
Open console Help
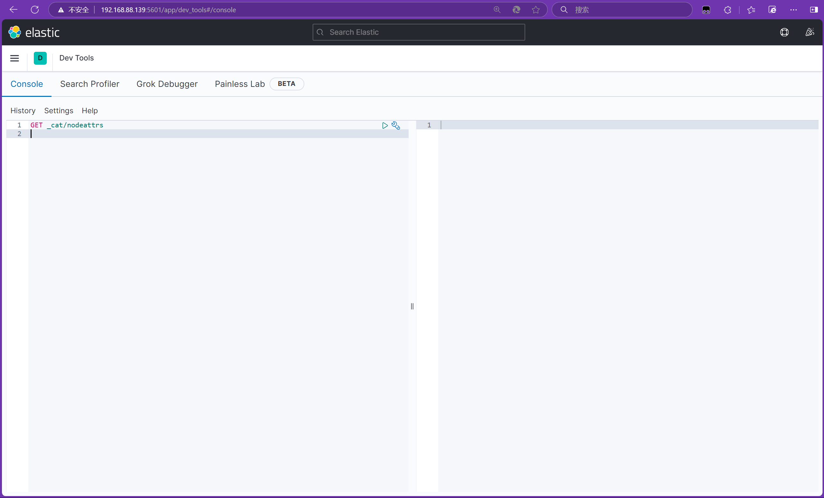(x=90, y=111)
